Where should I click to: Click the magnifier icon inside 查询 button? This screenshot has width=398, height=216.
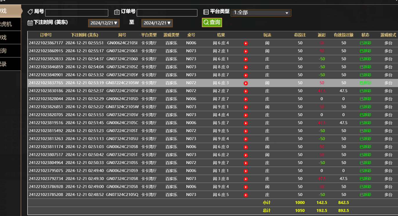point(206,22)
